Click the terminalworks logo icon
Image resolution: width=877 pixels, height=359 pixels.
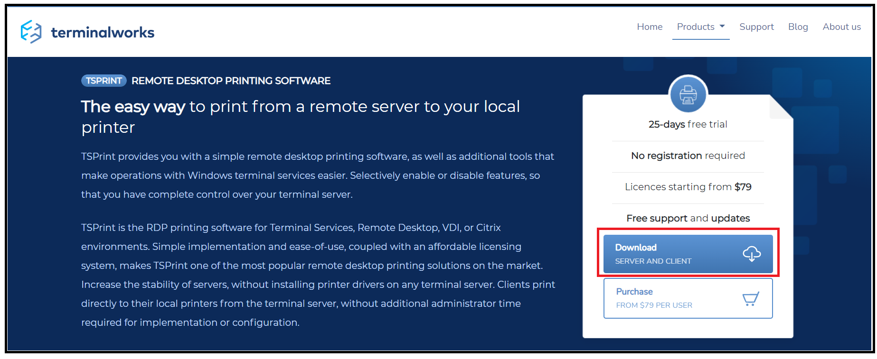tap(31, 32)
